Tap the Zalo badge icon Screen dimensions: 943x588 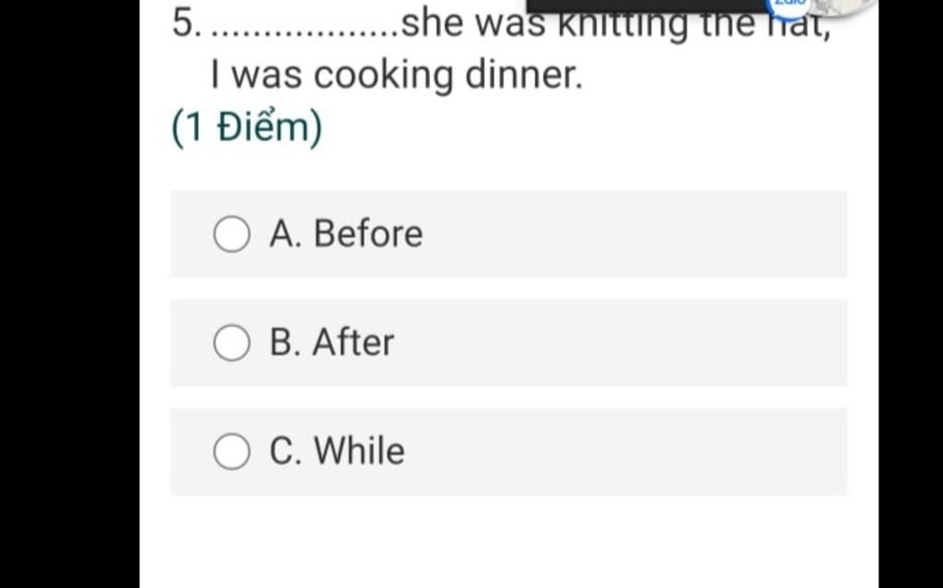(x=789, y=4)
